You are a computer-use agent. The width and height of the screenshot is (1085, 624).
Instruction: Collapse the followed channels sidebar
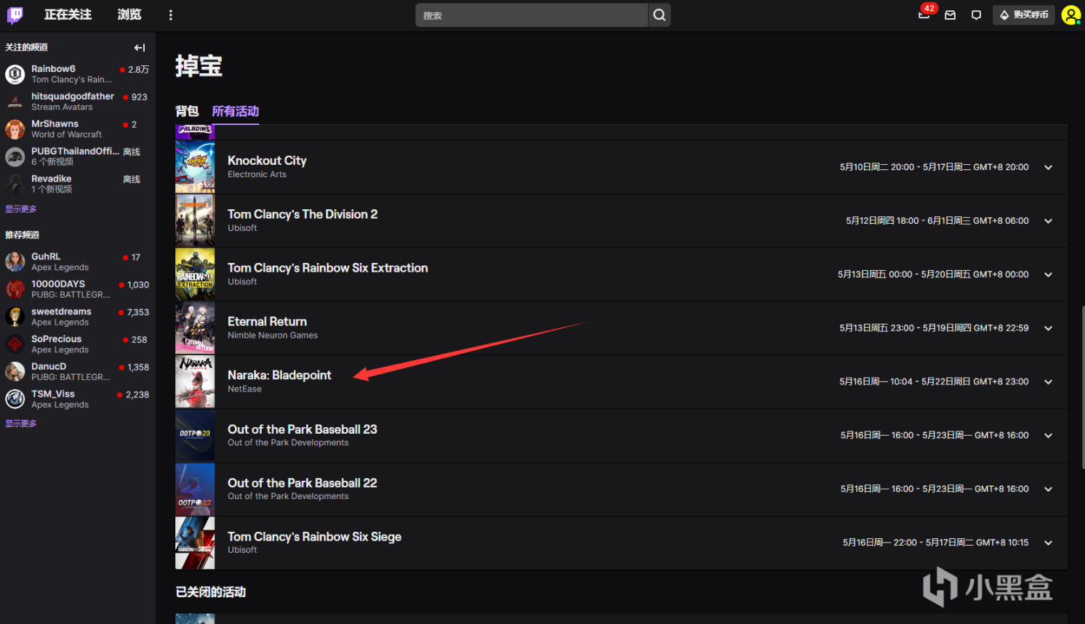pyautogui.click(x=140, y=48)
